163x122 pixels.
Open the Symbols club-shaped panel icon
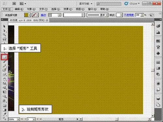158,53
